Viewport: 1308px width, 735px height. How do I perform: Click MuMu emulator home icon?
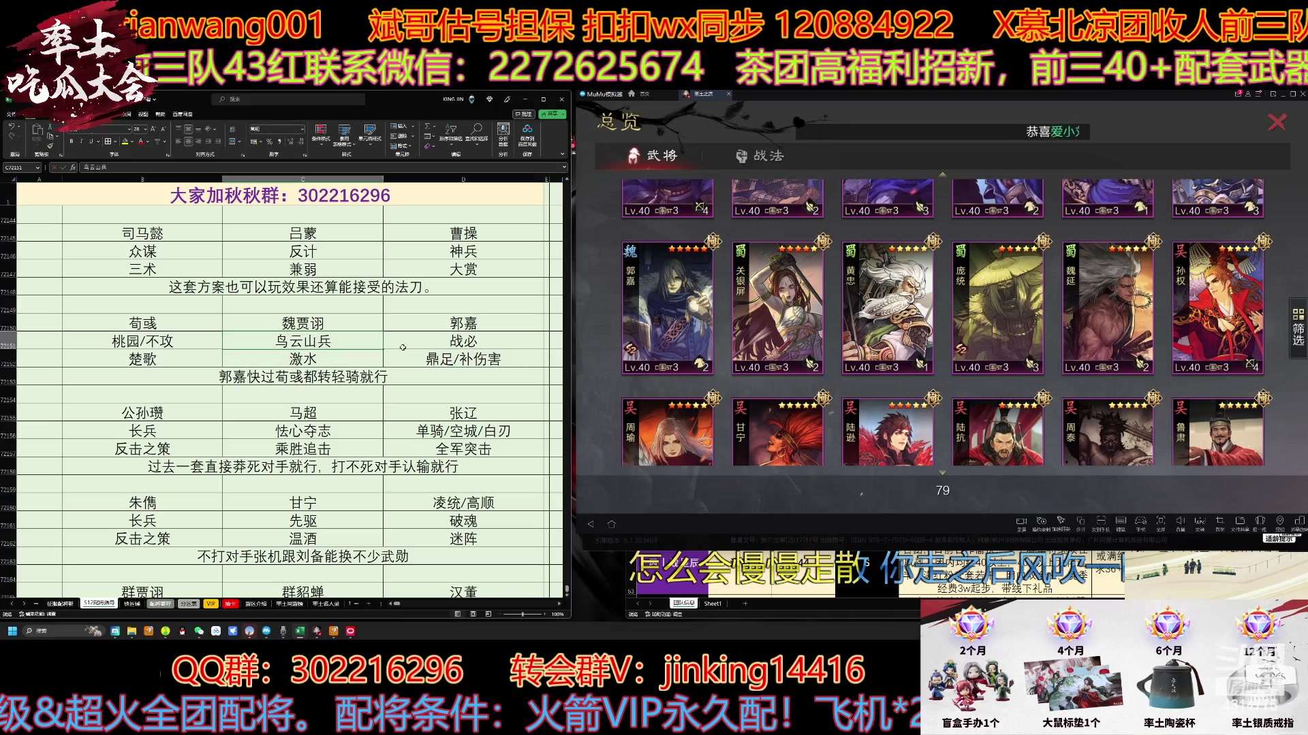click(611, 524)
